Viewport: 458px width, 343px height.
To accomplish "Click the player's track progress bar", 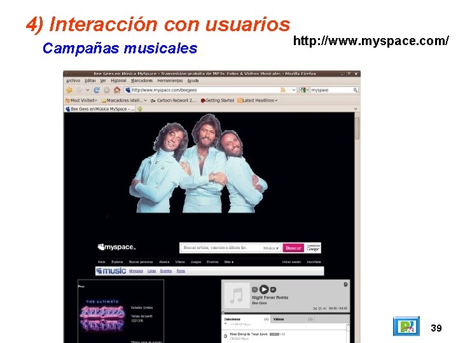I will click(286, 313).
